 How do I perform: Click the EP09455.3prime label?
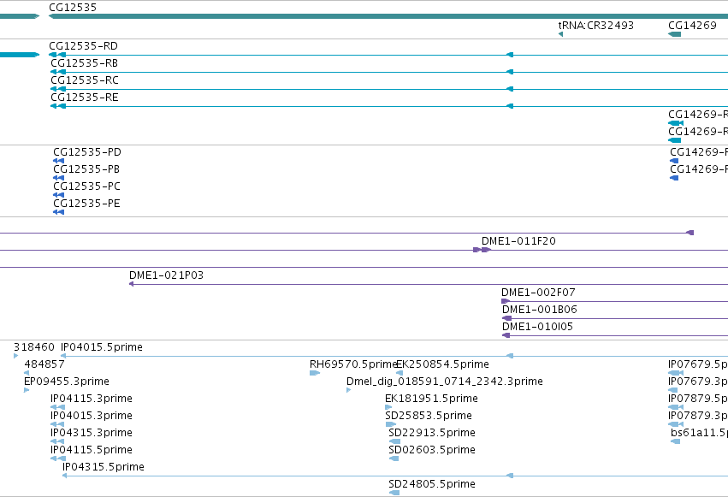pos(67,382)
